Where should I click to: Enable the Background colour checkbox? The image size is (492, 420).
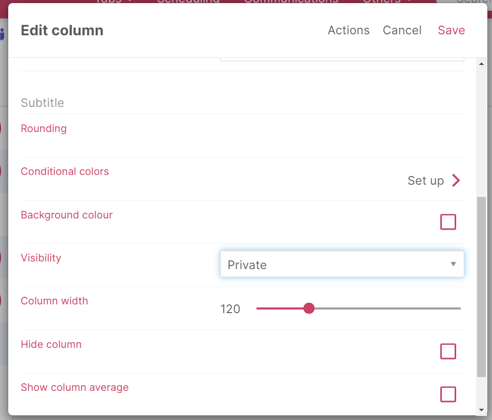click(448, 222)
